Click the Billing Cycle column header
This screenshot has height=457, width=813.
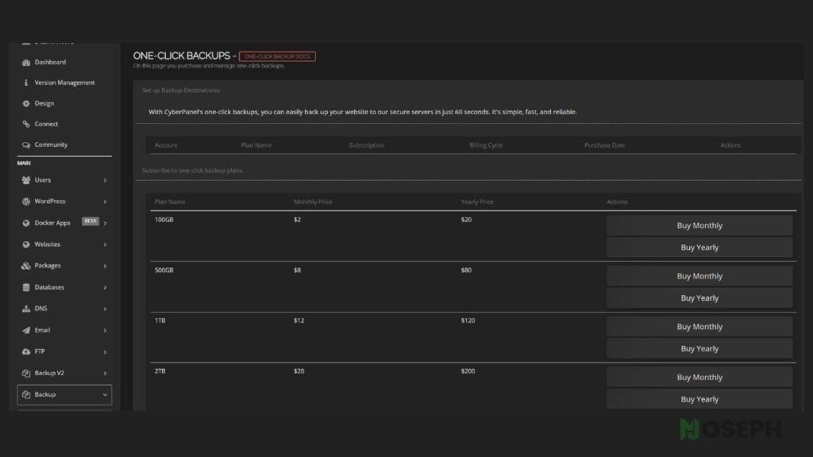(486, 145)
